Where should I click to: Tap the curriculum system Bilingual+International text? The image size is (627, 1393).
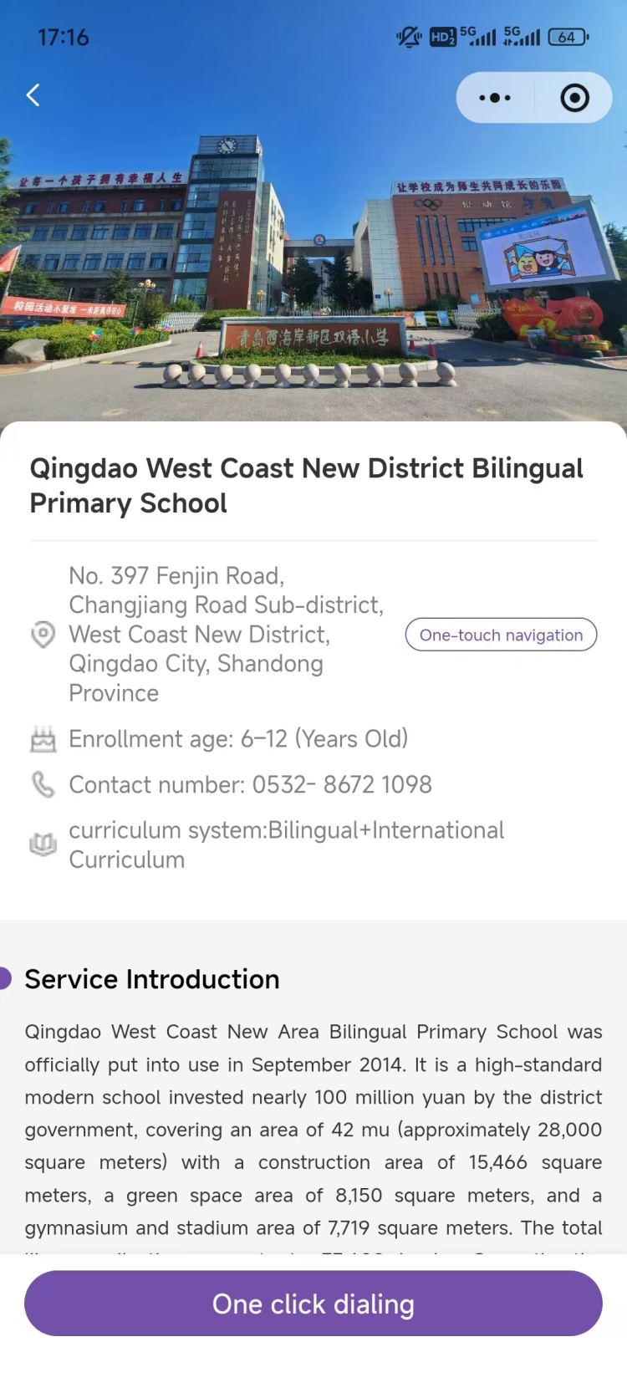[286, 844]
